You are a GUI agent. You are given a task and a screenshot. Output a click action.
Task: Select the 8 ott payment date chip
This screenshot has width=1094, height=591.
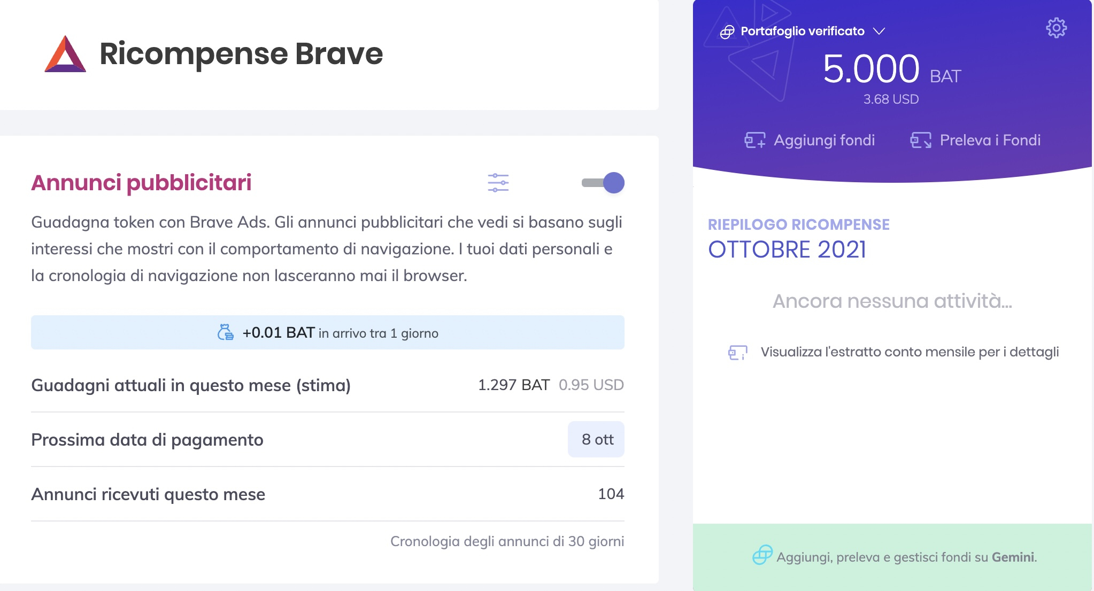coord(596,439)
